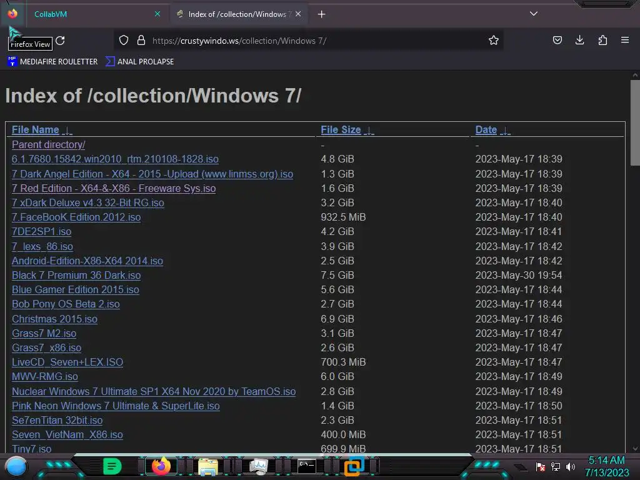Click the 7.5 GiB file size cell
This screenshot has width=640, height=480.
tap(337, 275)
